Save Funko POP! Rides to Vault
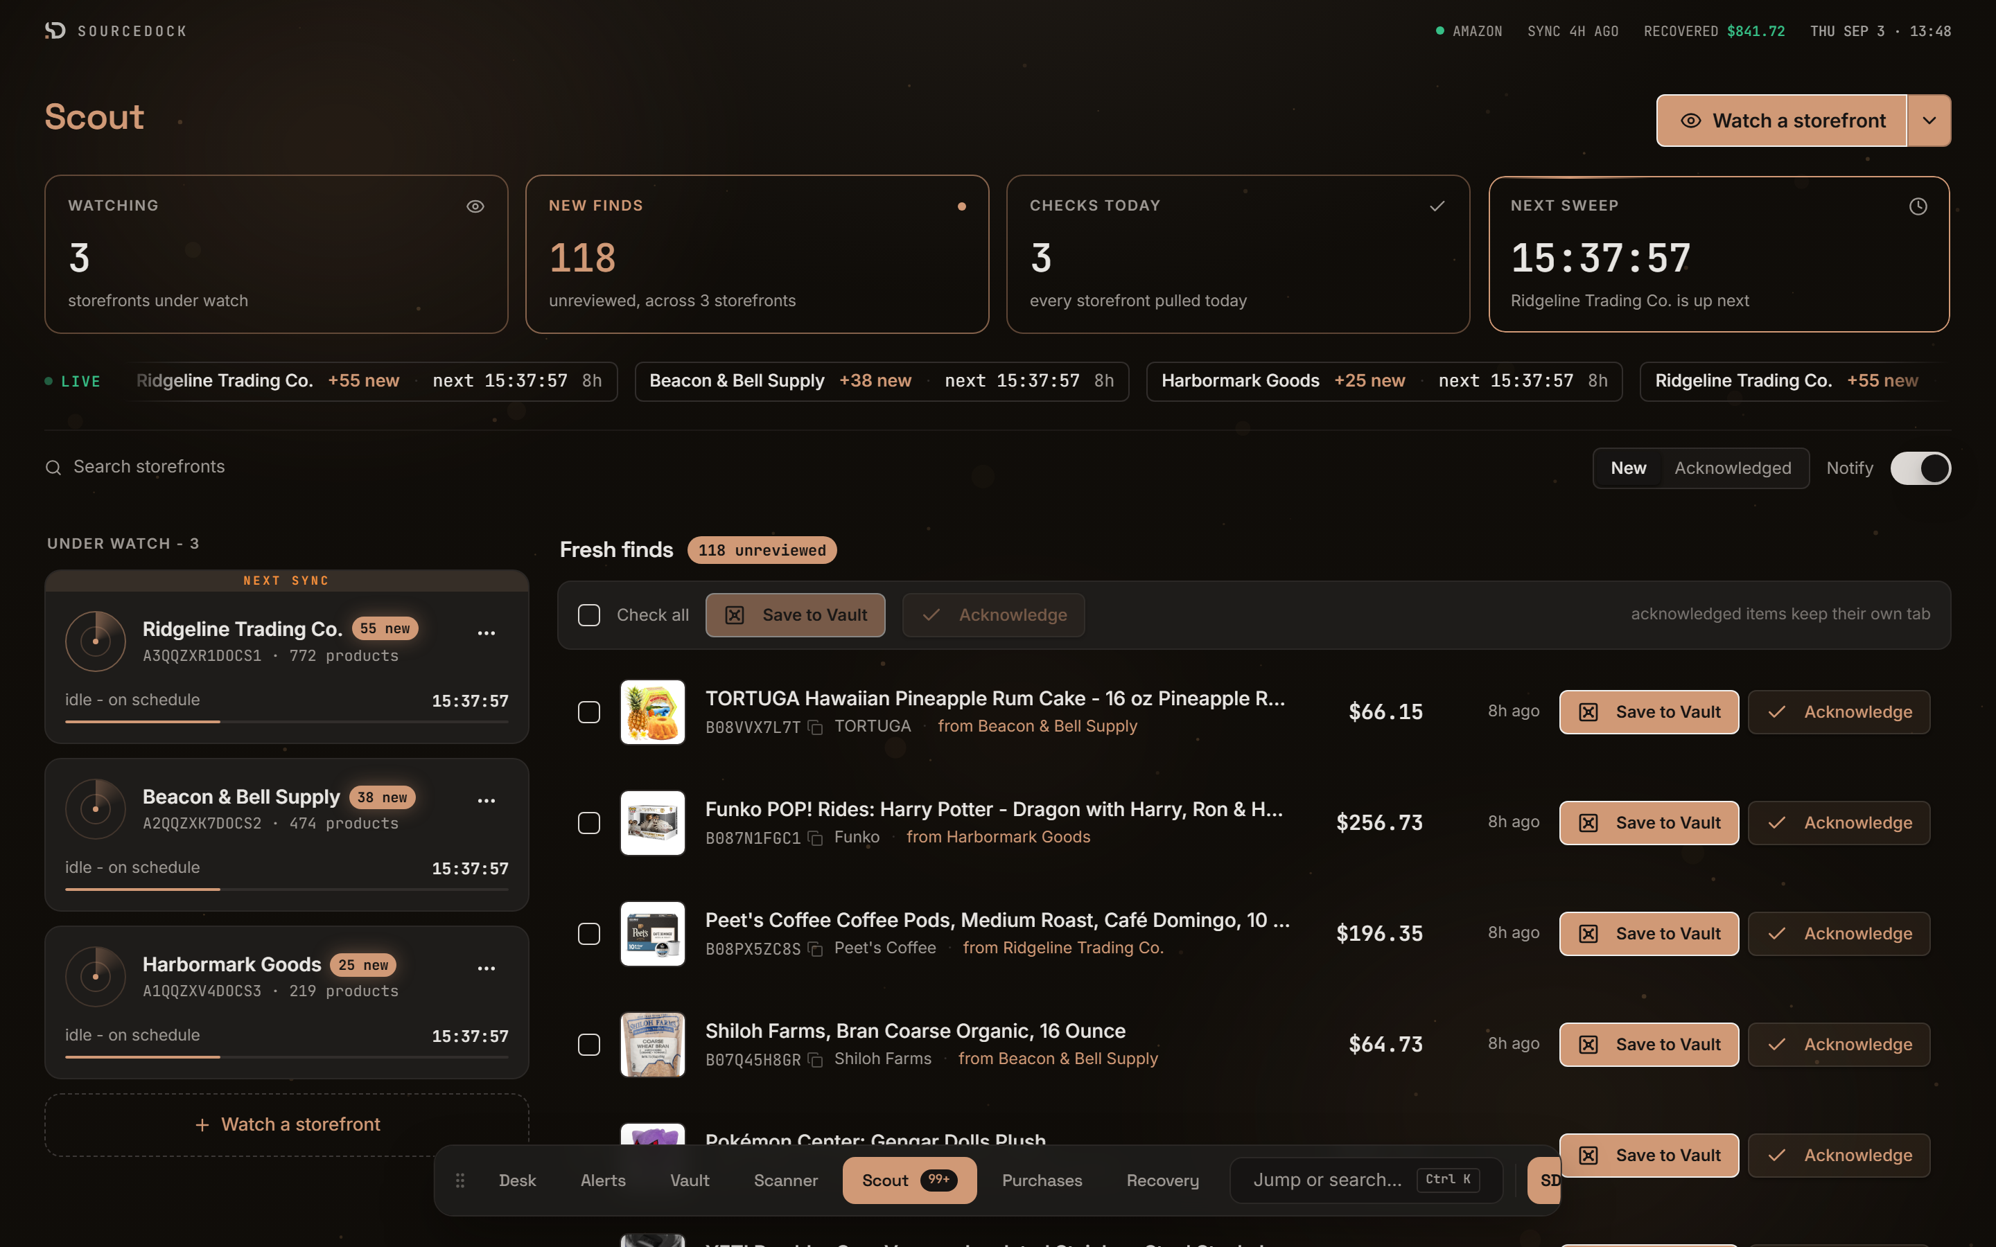 pyautogui.click(x=1649, y=823)
